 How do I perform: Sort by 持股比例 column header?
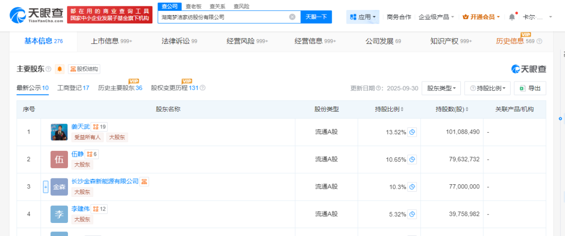click(x=388, y=109)
